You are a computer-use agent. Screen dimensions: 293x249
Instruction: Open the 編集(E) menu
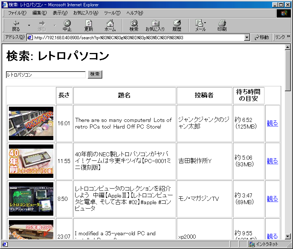[x=39, y=13]
